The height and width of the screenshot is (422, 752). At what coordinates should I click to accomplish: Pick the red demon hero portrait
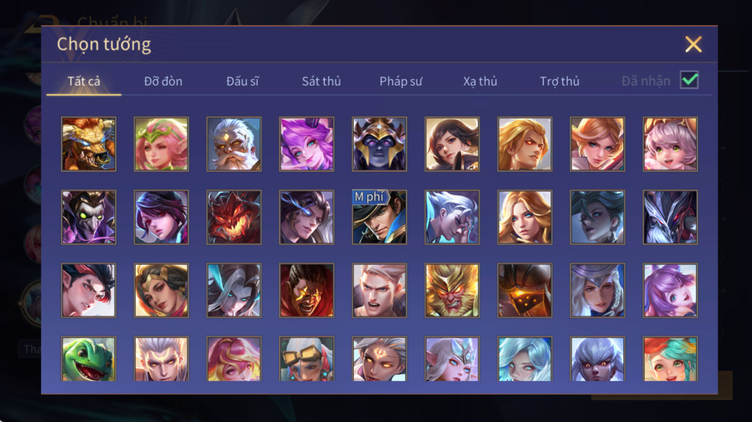pos(234,217)
